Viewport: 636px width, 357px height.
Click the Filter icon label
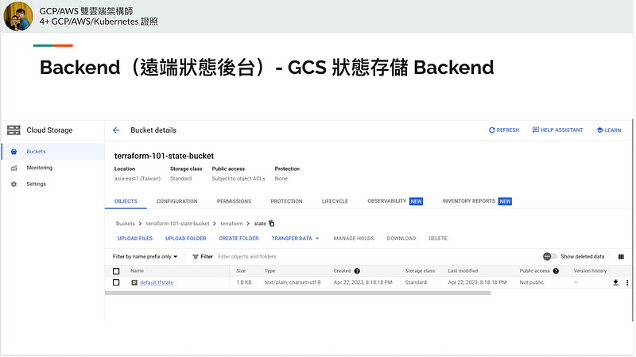(x=203, y=257)
